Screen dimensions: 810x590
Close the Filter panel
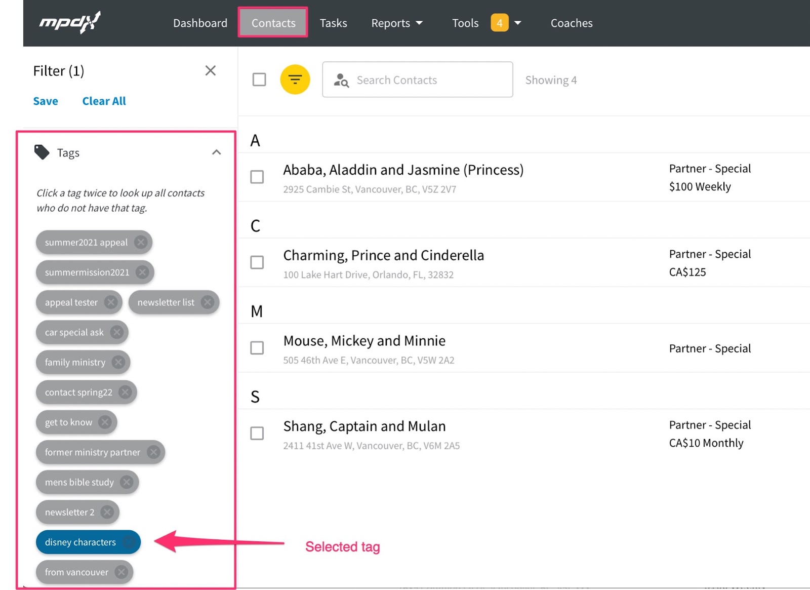tap(211, 70)
